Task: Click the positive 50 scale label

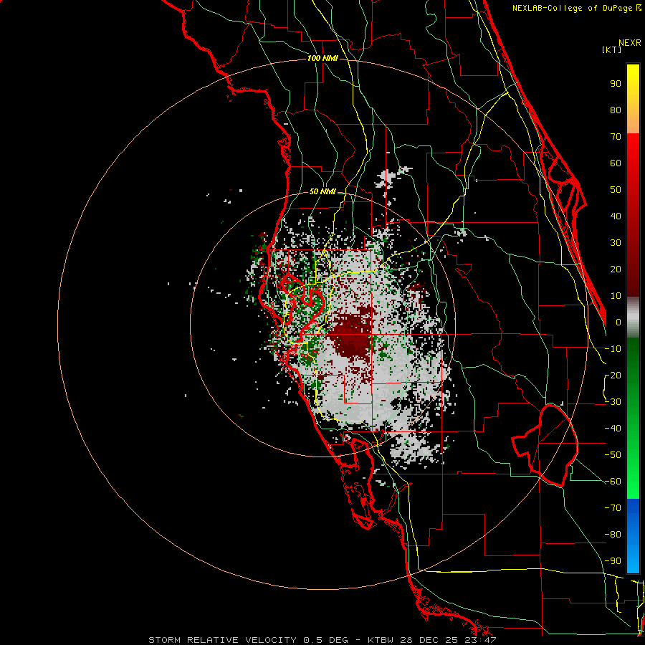Action: 616,190
